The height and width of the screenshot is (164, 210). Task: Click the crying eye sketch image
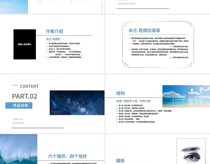[191, 151]
